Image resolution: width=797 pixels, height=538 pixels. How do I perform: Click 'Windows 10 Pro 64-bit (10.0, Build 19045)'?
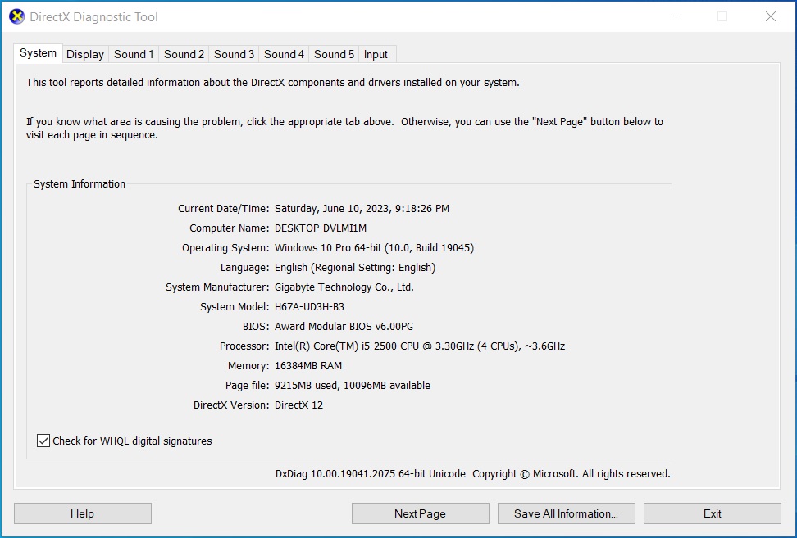pyautogui.click(x=374, y=247)
